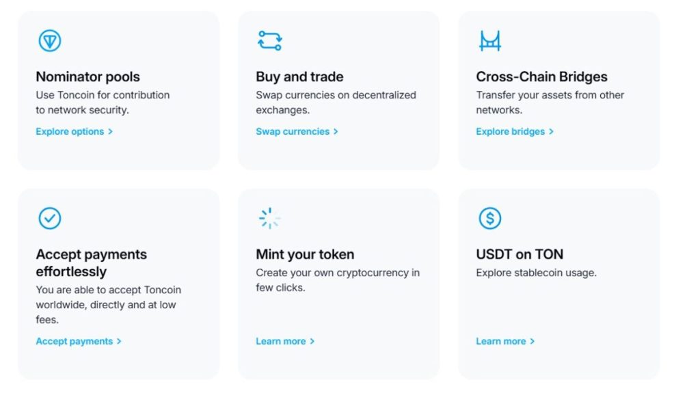The width and height of the screenshot is (700, 404).
Task: Click the Cross-Chain Bridges card
Action: 558,90
